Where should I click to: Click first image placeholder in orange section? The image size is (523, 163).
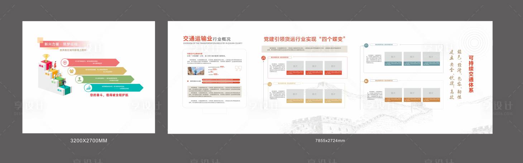[x=393, y=93]
